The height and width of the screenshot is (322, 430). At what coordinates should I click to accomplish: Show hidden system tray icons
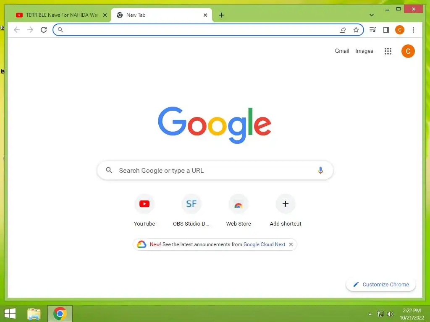[370, 314]
